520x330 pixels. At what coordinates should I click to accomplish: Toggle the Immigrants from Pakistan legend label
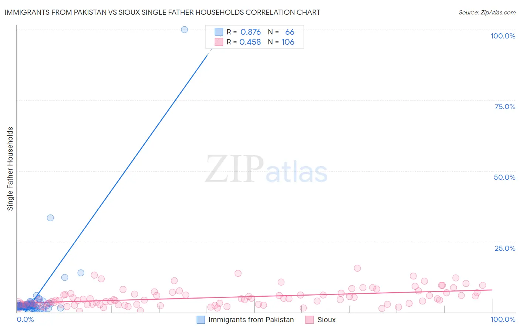pyautogui.click(x=251, y=320)
